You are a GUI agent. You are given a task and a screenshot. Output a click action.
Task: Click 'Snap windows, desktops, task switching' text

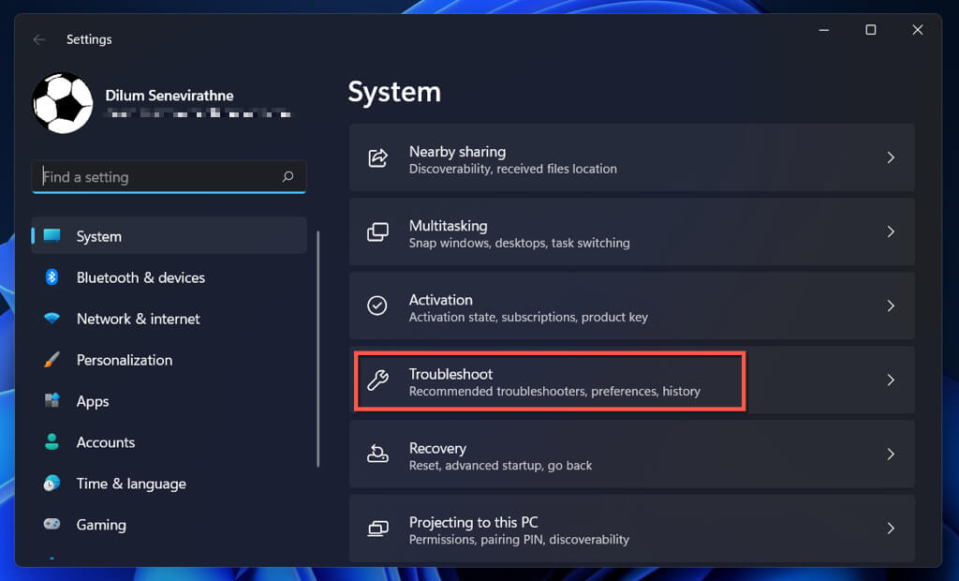pyautogui.click(x=519, y=243)
